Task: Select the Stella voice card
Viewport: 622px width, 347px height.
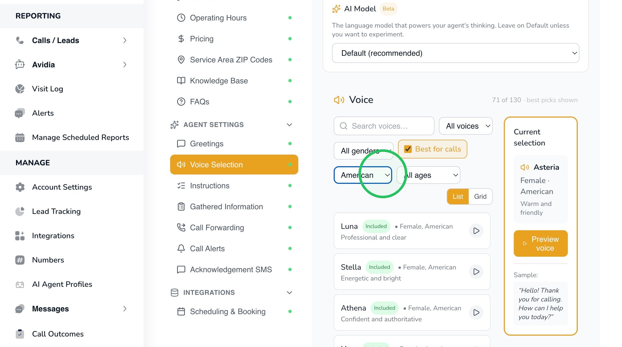Action: click(x=412, y=272)
